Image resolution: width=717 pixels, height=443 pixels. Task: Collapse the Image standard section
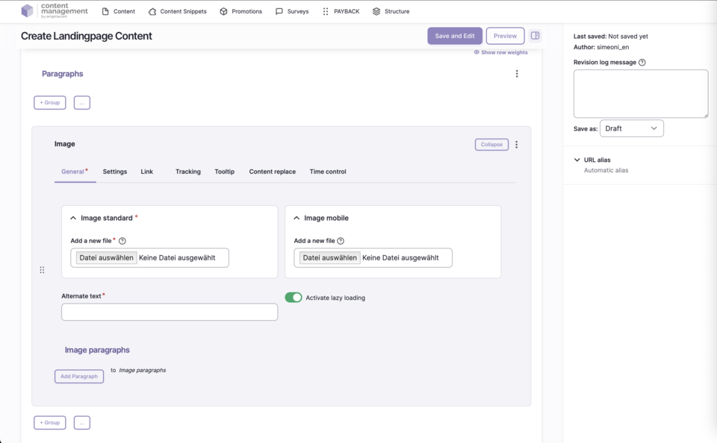point(73,219)
